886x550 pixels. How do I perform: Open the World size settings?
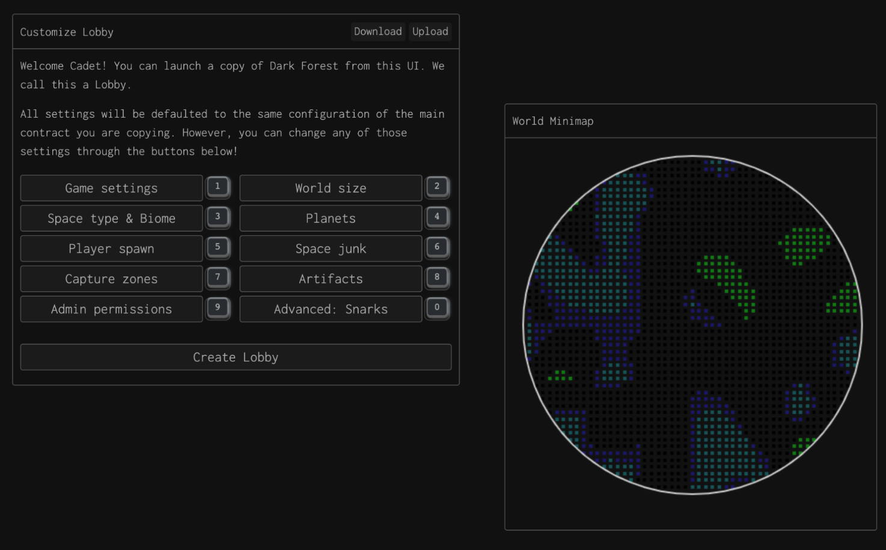(331, 189)
